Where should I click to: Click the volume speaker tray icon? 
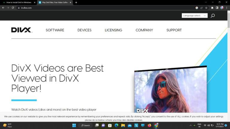(x=208, y=125)
